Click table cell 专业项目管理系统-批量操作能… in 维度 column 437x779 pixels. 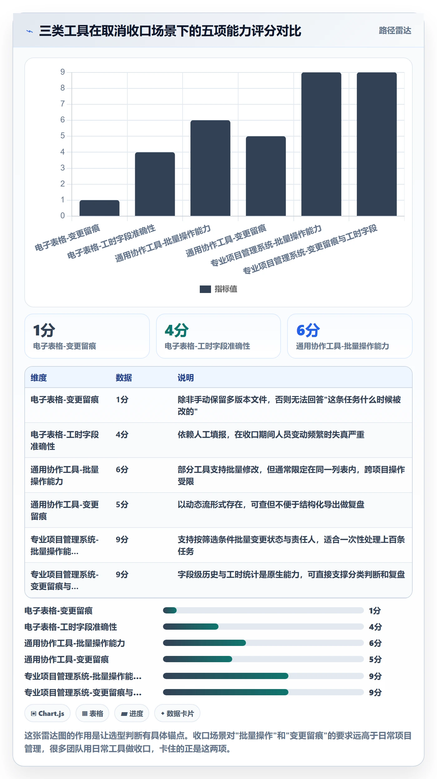[65, 545]
